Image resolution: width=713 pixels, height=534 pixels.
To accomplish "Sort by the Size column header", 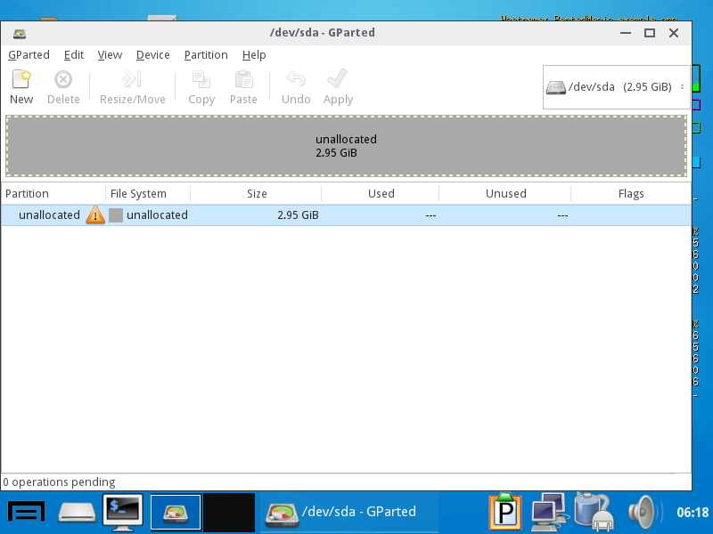I will 257,193.
